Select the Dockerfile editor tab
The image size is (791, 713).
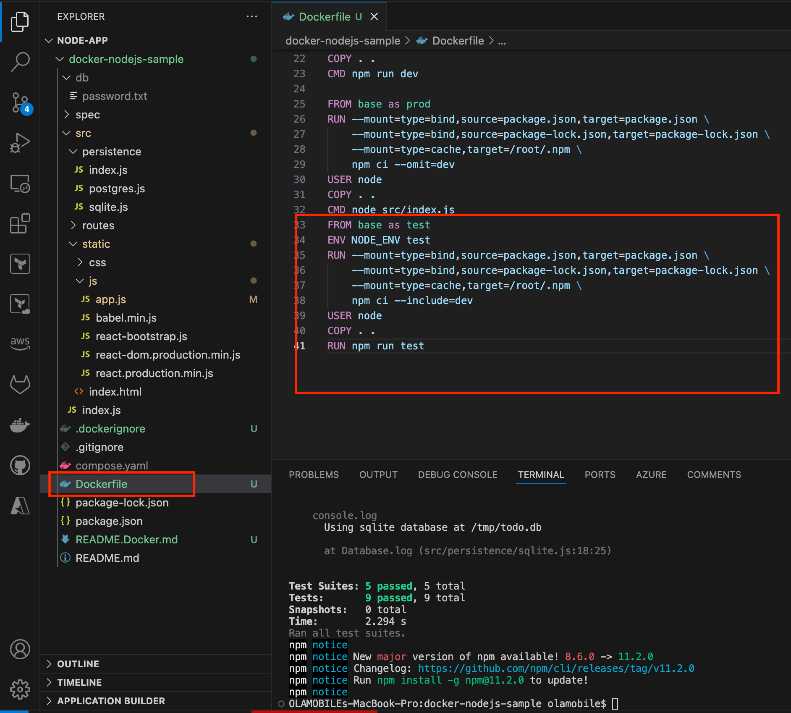click(x=329, y=16)
